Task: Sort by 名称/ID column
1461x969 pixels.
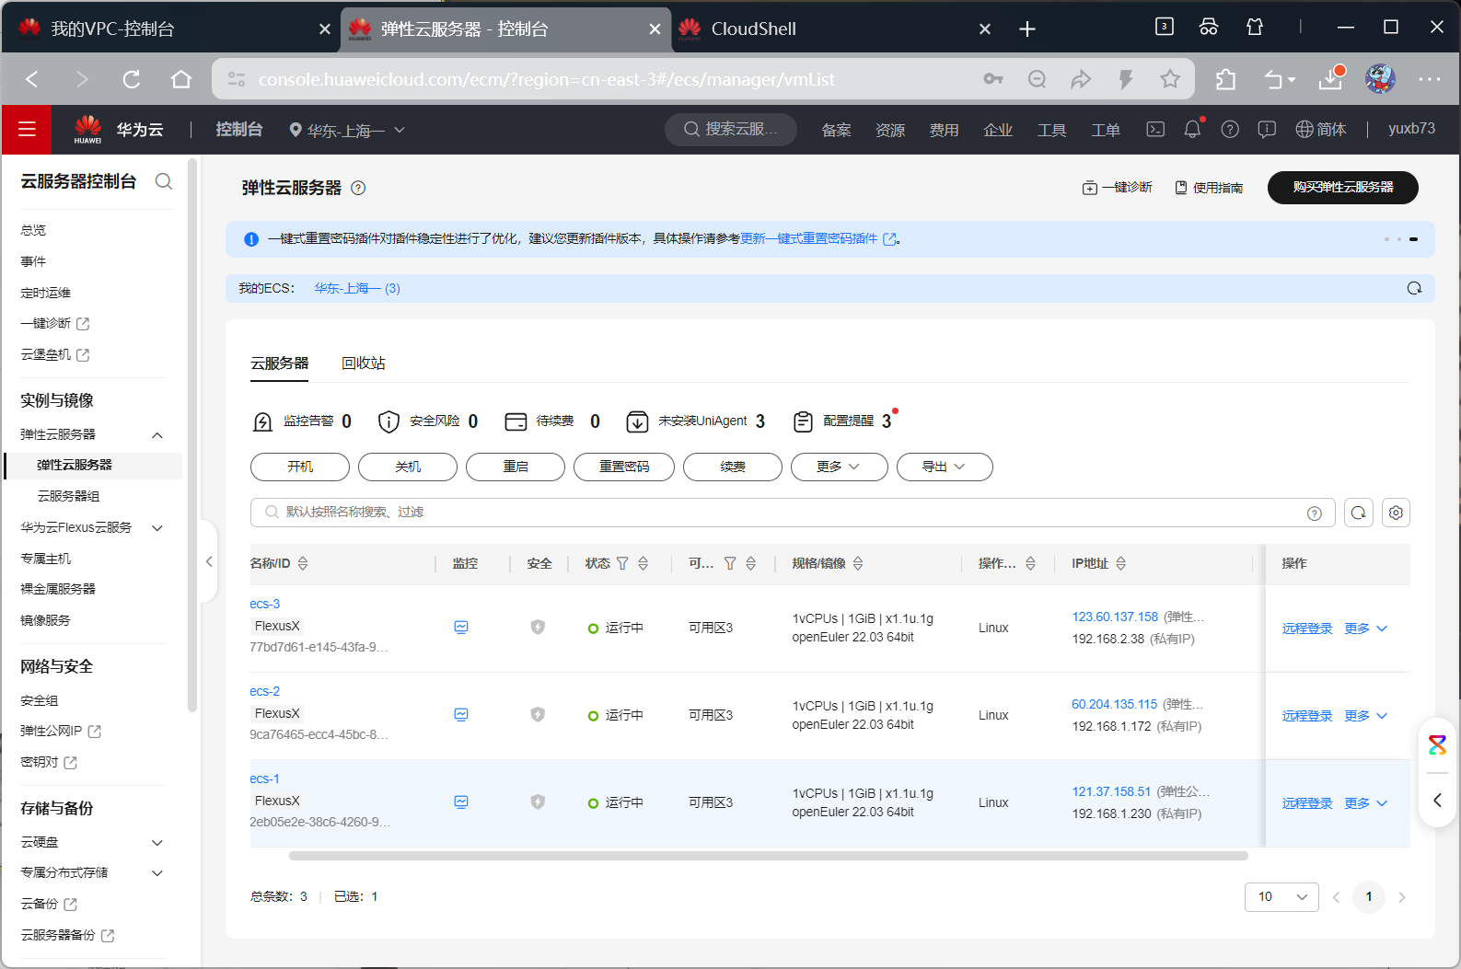Action: point(303,563)
